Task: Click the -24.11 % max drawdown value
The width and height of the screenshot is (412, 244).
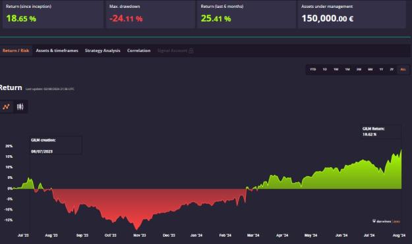Action: 126,18
